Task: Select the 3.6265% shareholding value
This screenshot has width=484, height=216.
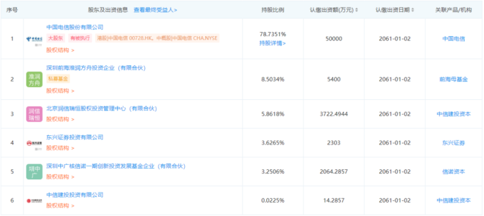Action: click(x=273, y=143)
